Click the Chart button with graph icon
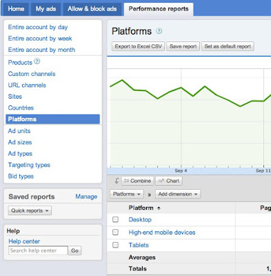 coord(169,181)
